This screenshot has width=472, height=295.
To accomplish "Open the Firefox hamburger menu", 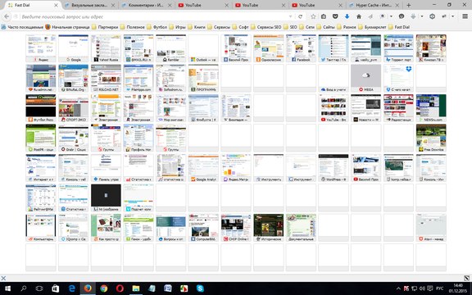I will coord(465,16).
